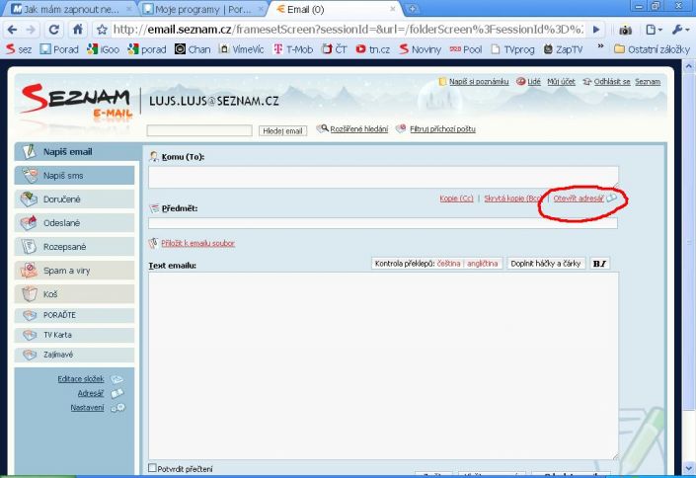Screen dimensions: 696x478
Task: Switch to the 'Jak mám zapnout' tab
Action: (71, 9)
